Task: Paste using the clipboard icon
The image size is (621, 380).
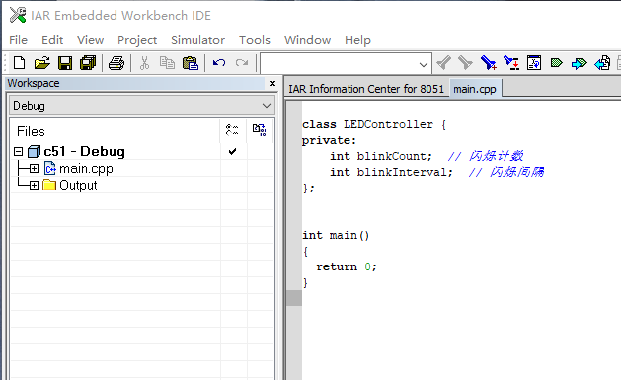Action: click(x=191, y=63)
